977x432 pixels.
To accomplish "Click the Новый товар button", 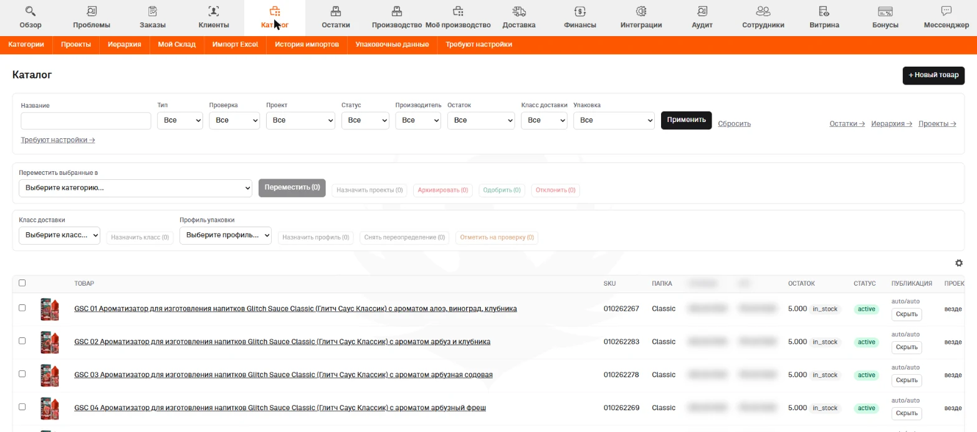I will 933,75.
